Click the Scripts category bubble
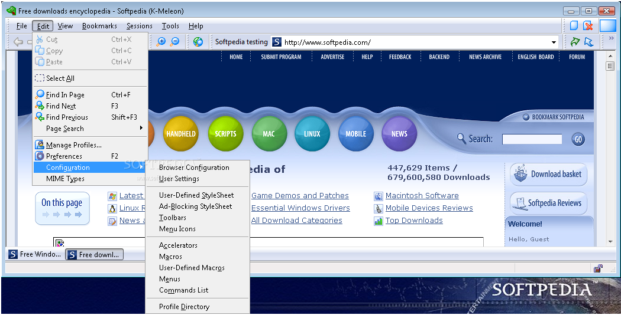The height and width of the screenshot is (315, 621). pyautogui.click(x=225, y=134)
